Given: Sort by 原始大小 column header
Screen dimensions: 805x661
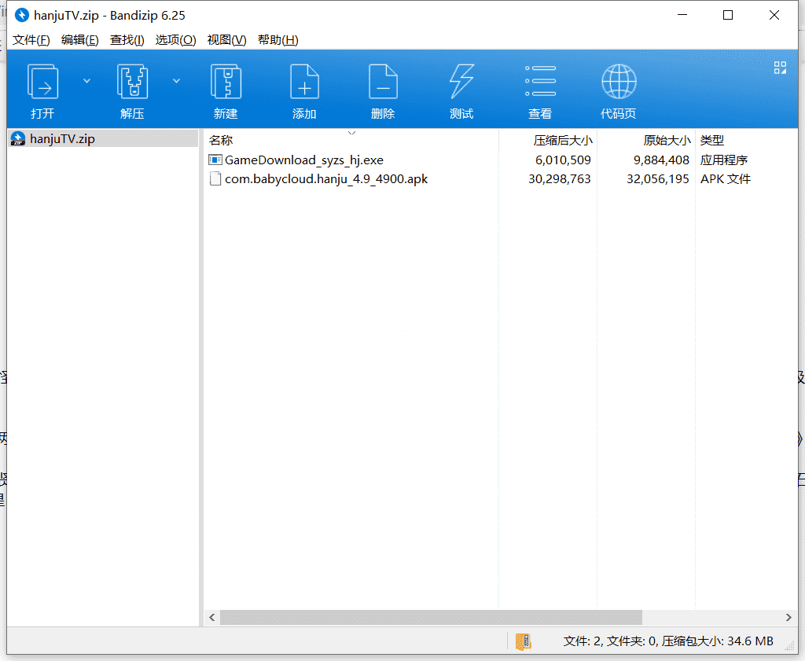Looking at the screenshot, I should pos(646,140).
